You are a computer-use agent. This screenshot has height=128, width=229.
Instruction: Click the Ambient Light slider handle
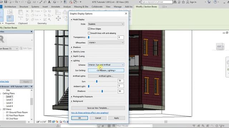click(89, 86)
